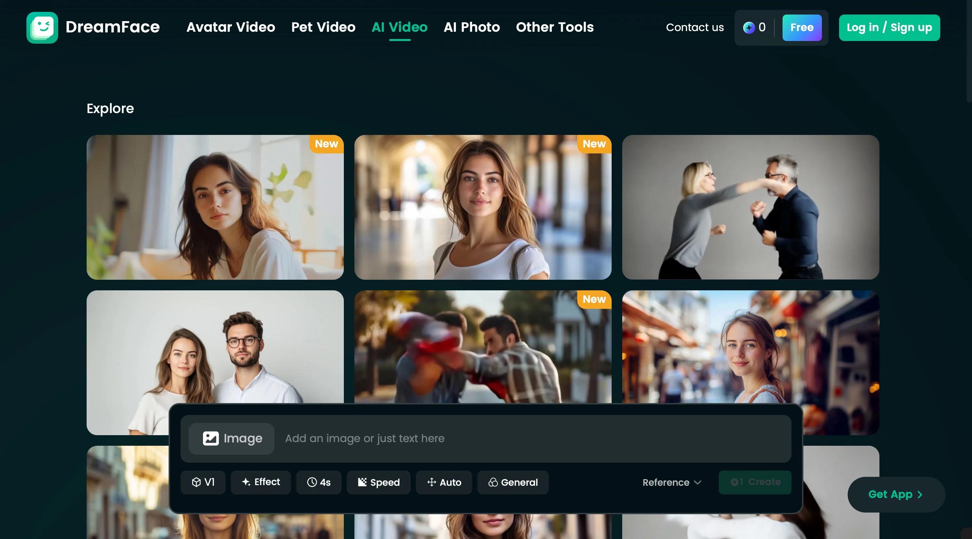Expand the Reference dropdown
Screen dimensions: 972x539
point(672,482)
